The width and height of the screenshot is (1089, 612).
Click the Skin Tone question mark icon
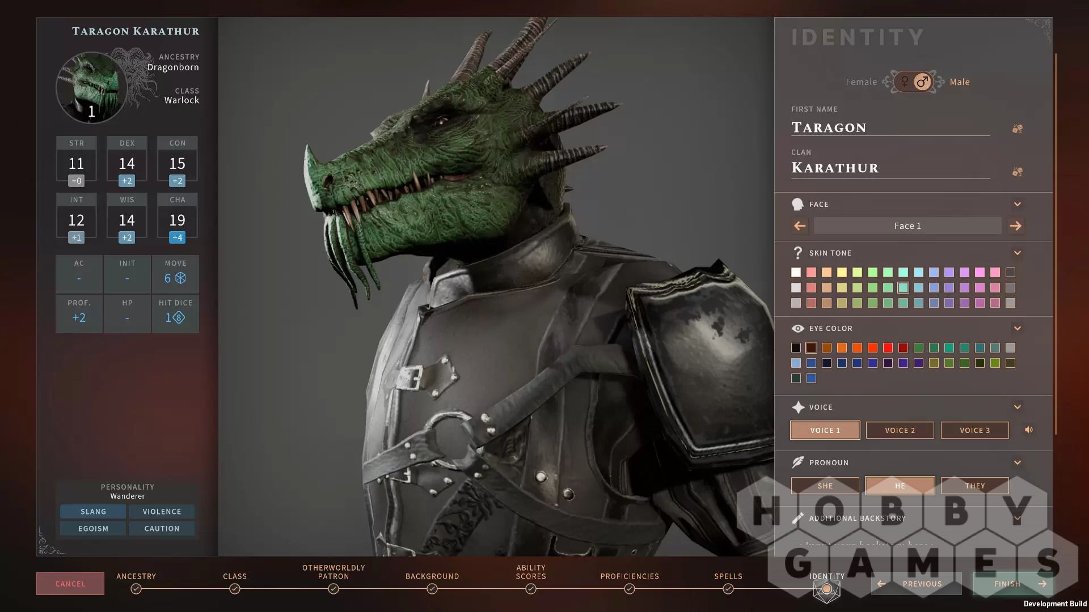coord(797,253)
